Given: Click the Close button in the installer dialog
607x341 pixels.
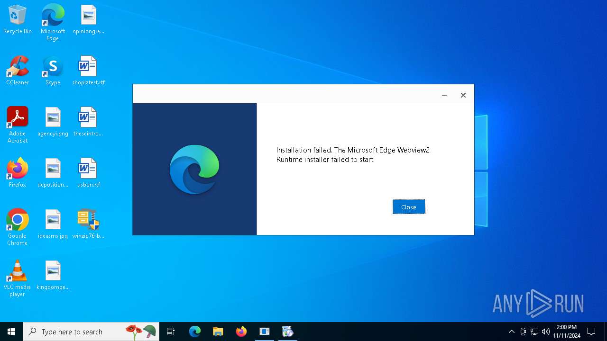Looking at the screenshot, I should 409,207.
